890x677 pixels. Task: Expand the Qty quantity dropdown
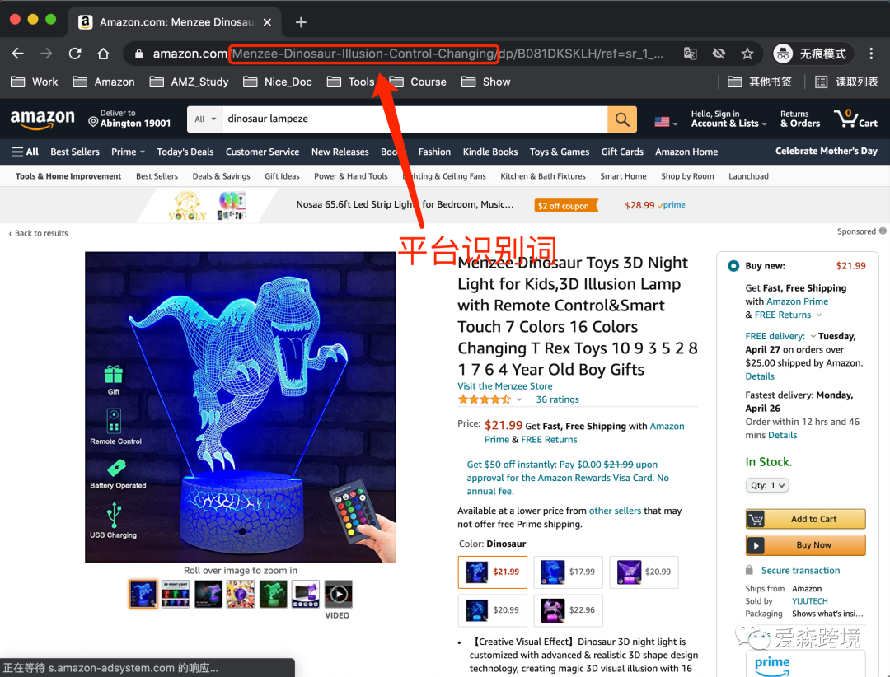767,486
